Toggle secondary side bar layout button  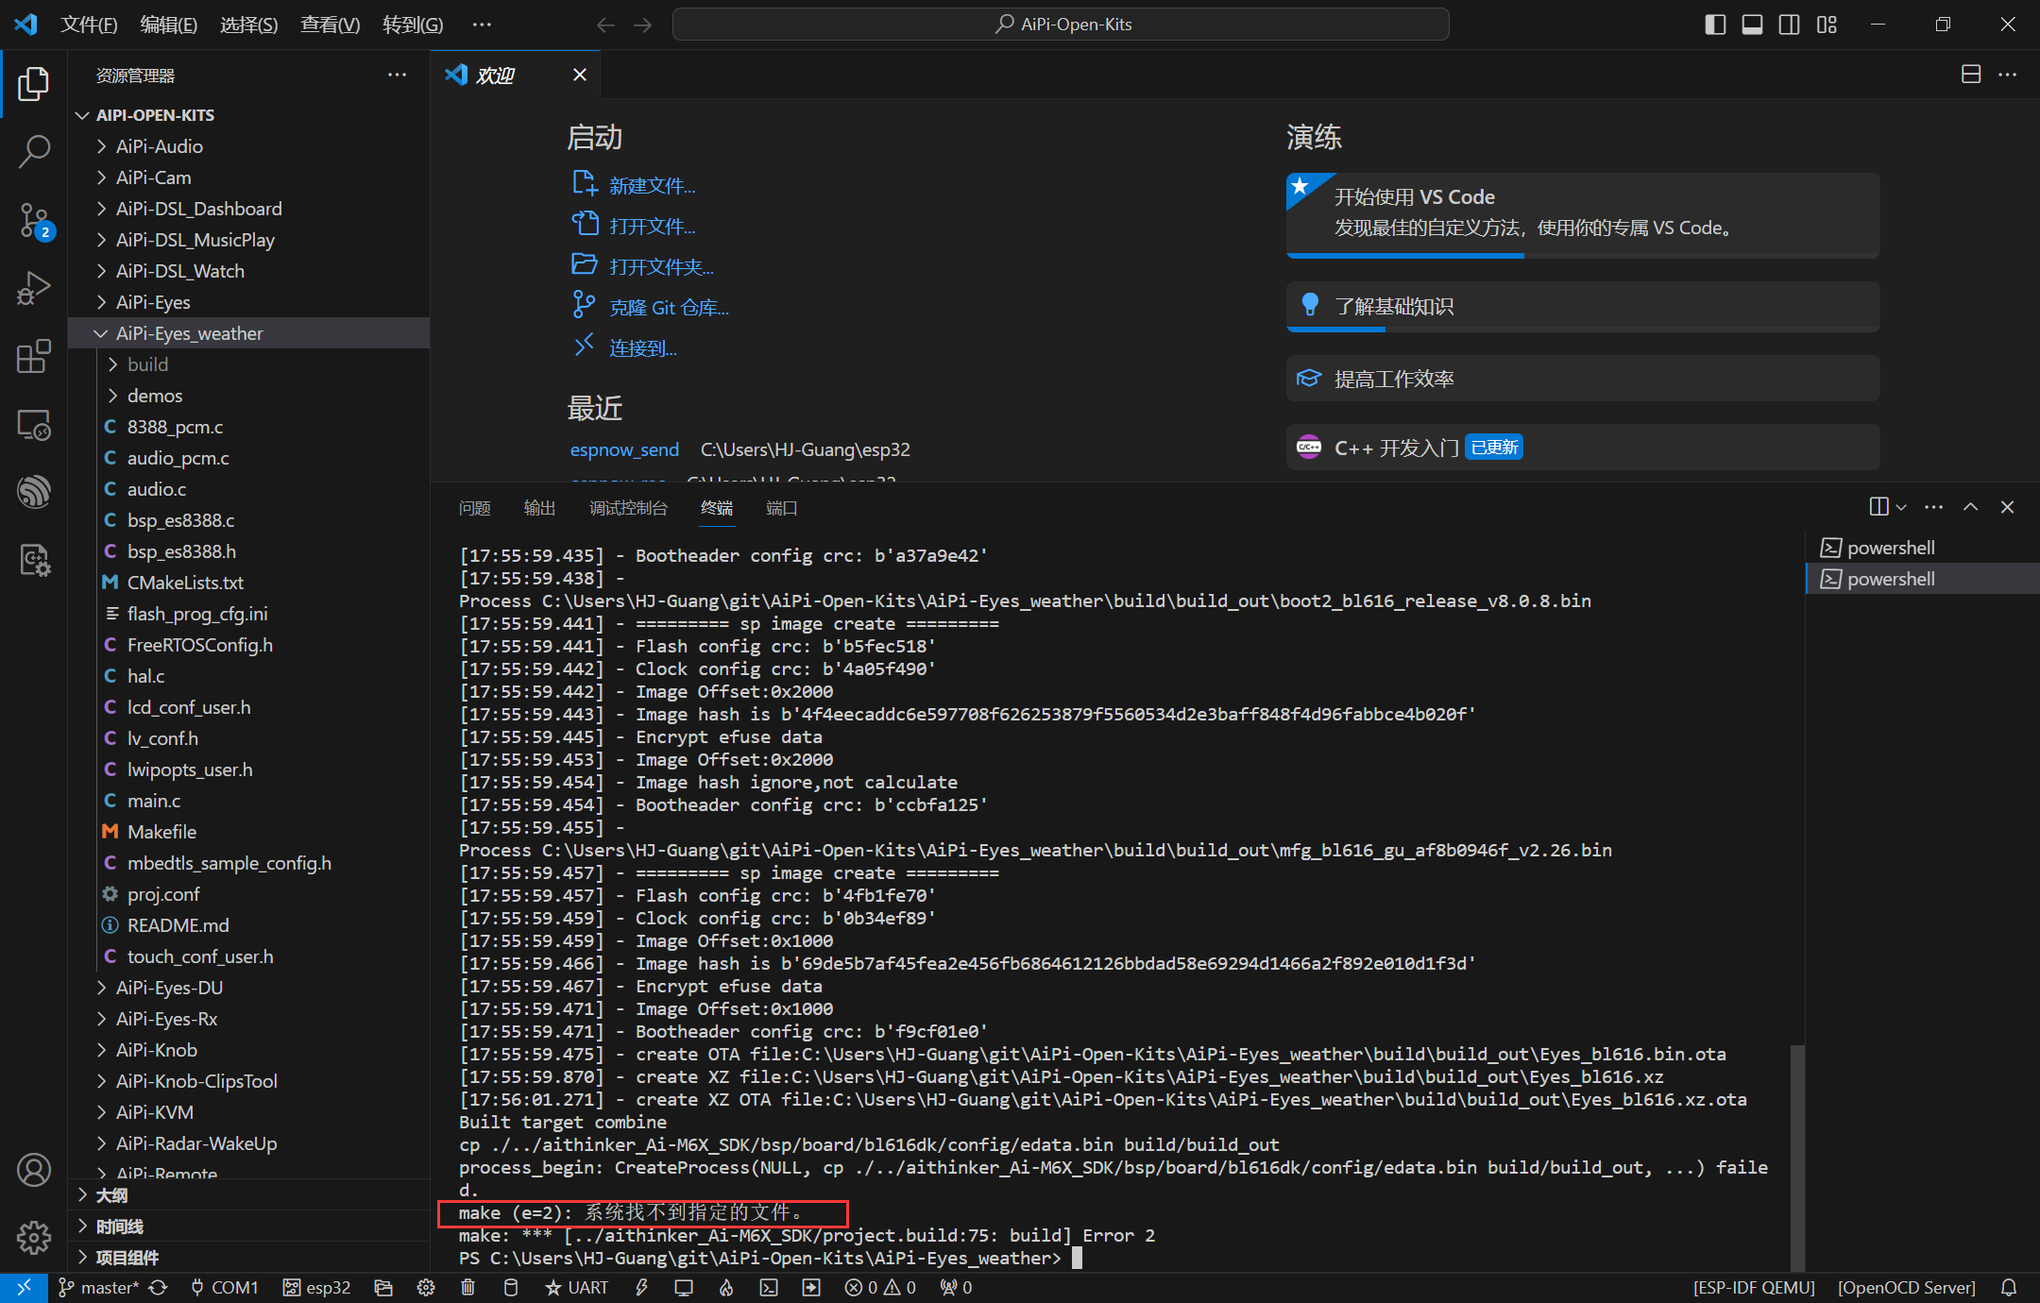[1789, 25]
